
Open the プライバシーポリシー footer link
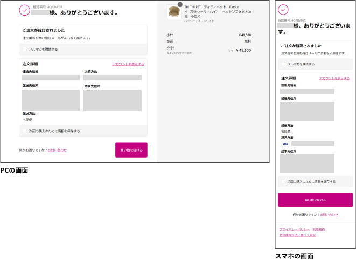(294, 229)
